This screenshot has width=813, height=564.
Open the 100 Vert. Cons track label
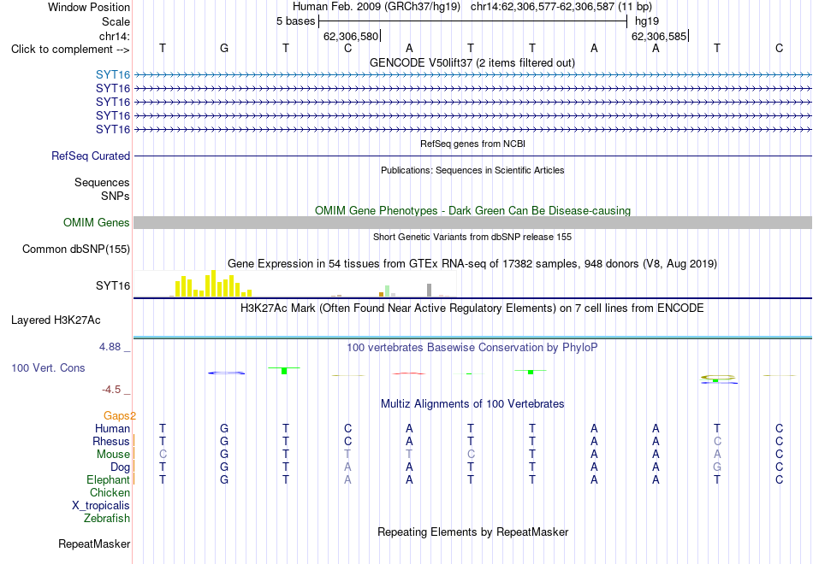point(48,367)
